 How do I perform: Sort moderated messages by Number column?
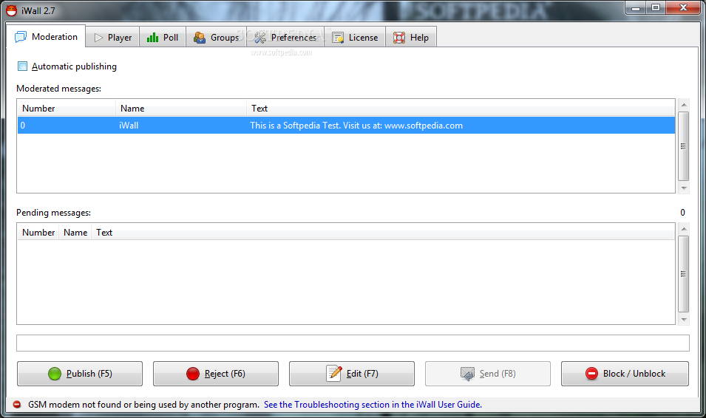(x=67, y=109)
